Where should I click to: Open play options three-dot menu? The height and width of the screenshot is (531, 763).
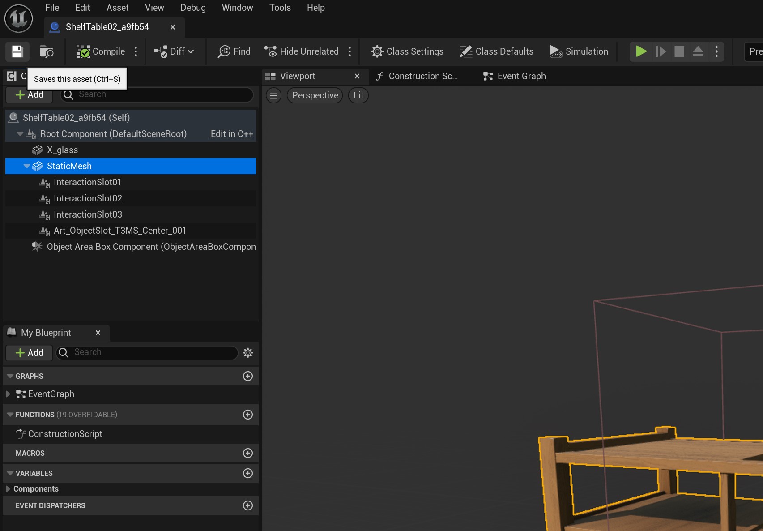717,51
